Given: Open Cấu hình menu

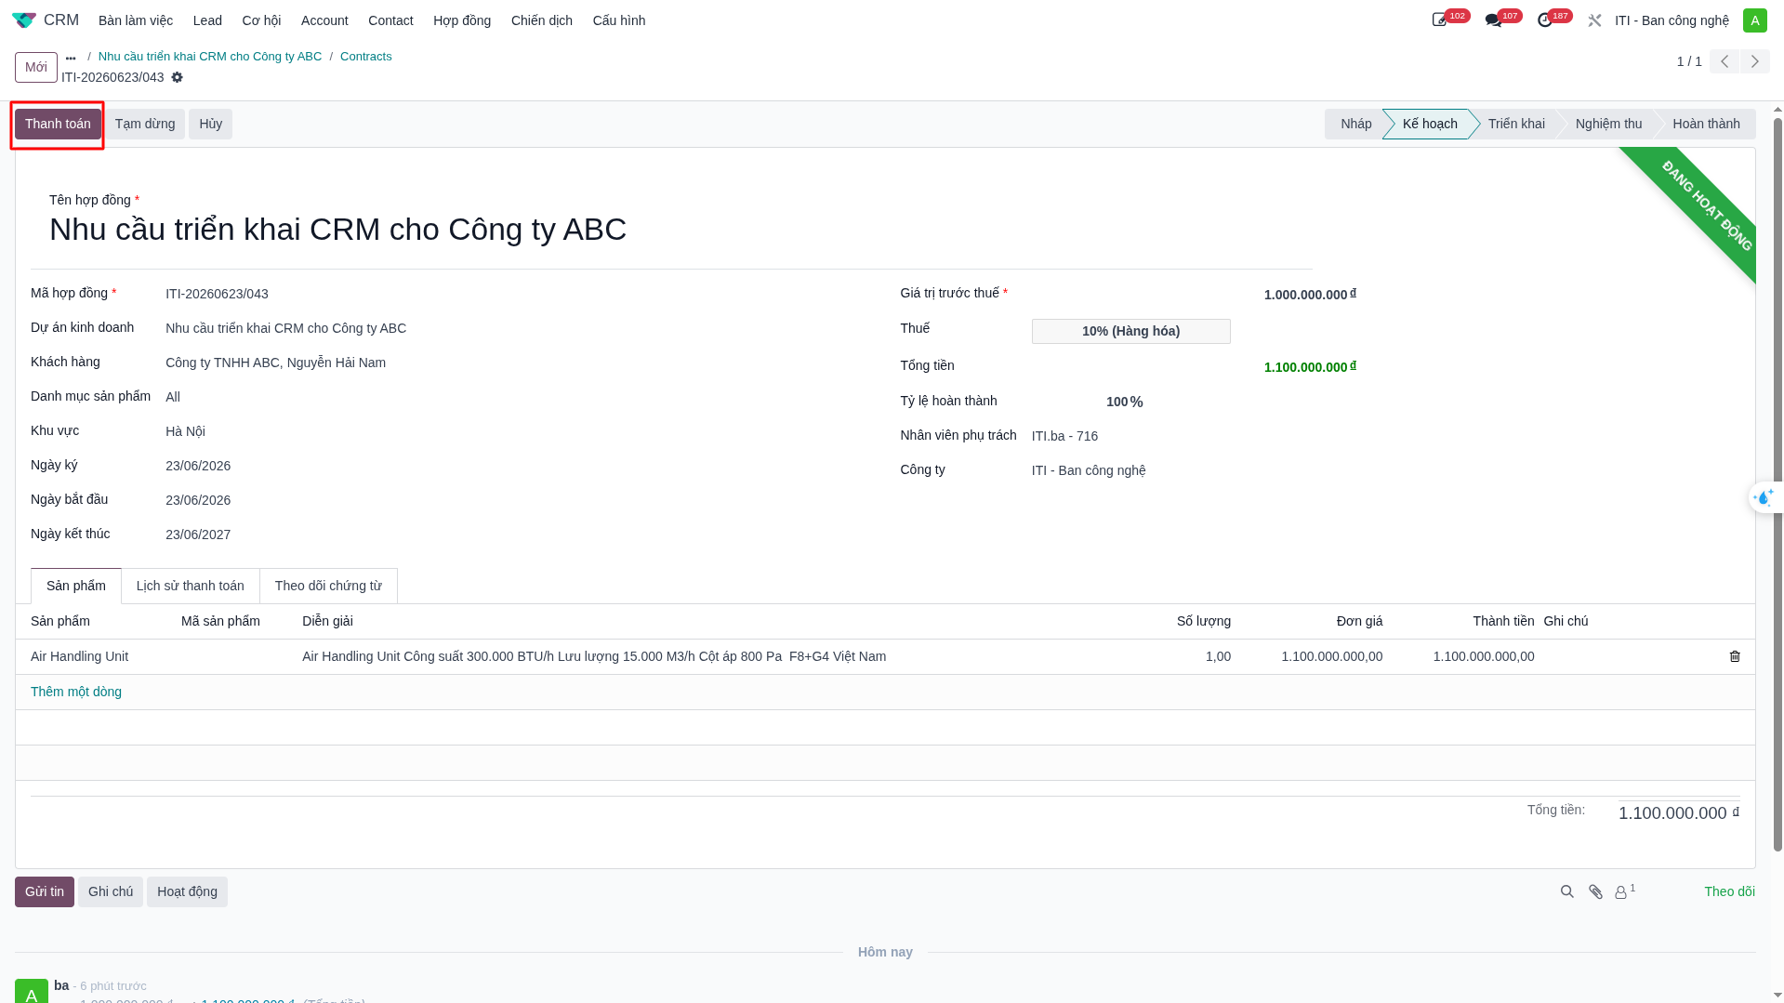Looking at the screenshot, I should (619, 20).
